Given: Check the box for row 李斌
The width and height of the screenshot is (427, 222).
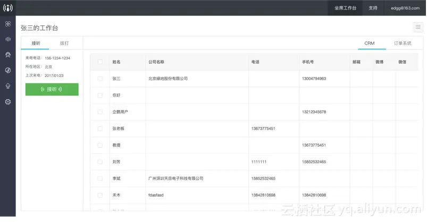Looking at the screenshot, I should click(100, 178).
